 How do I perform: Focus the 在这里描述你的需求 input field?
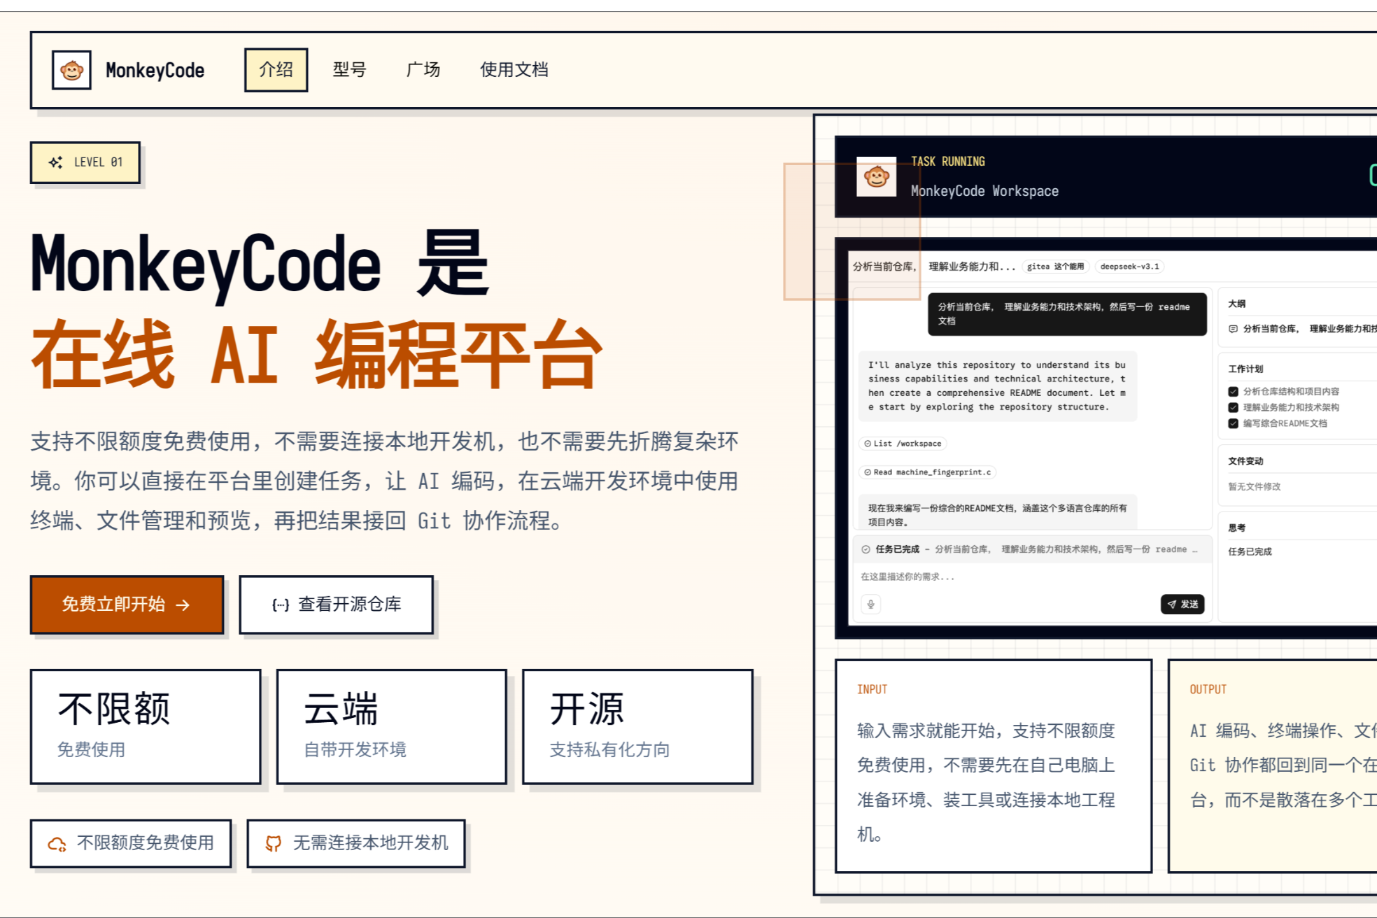click(x=1031, y=577)
